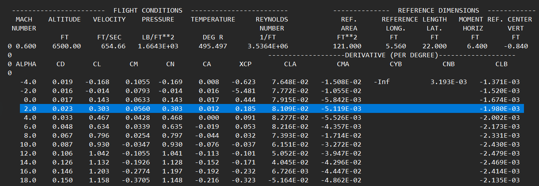539x186 pixels.
Task: Select longitudinal reference length 5.560
Action: point(396,46)
